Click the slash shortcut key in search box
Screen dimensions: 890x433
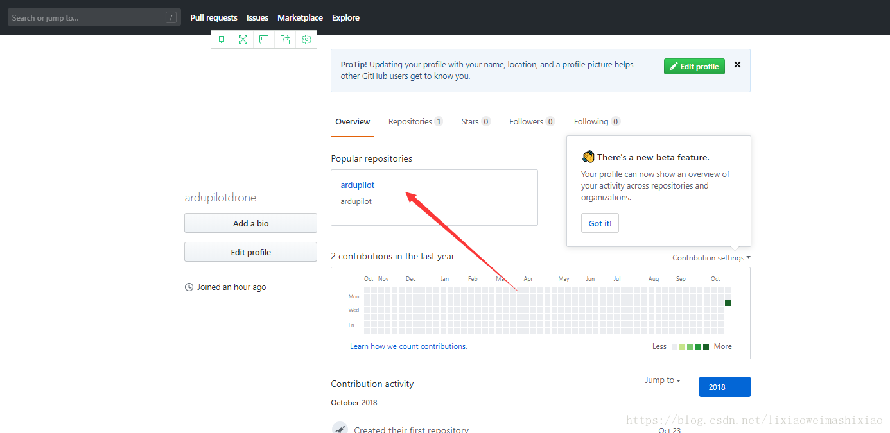(x=171, y=17)
